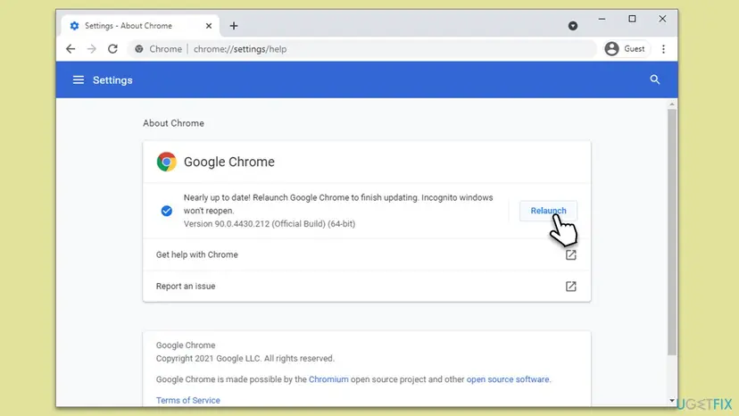Click the Settings title in the blue bar
739x416 pixels.
click(112, 80)
